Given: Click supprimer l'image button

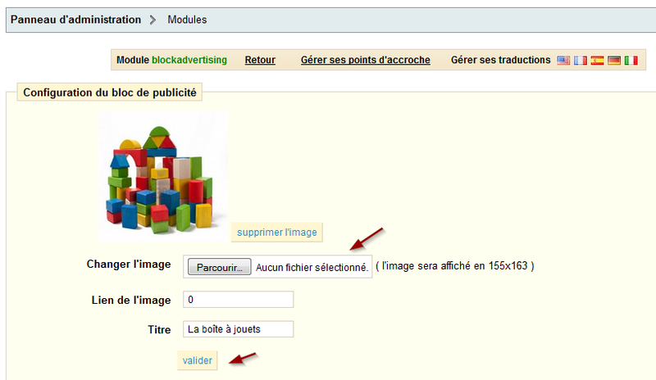Looking at the screenshot, I should [277, 232].
